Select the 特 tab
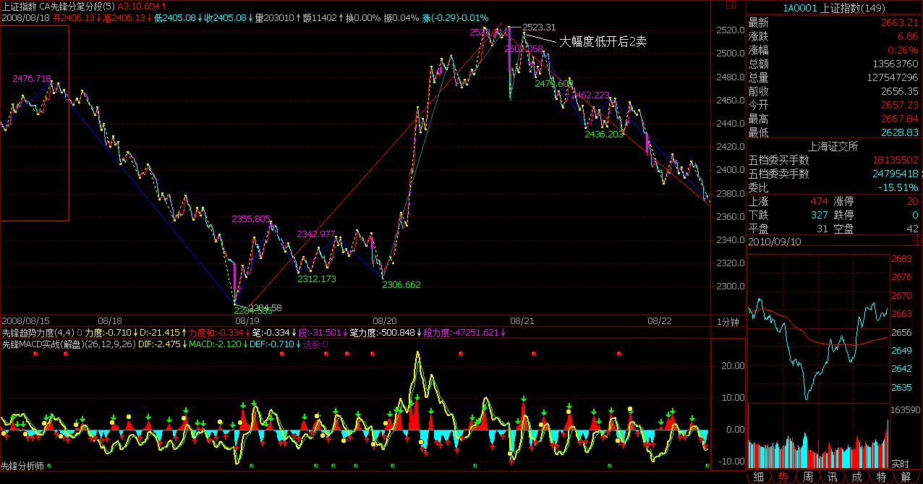The width and height of the screenshot is (923, 484). click(x=881, y=477)
